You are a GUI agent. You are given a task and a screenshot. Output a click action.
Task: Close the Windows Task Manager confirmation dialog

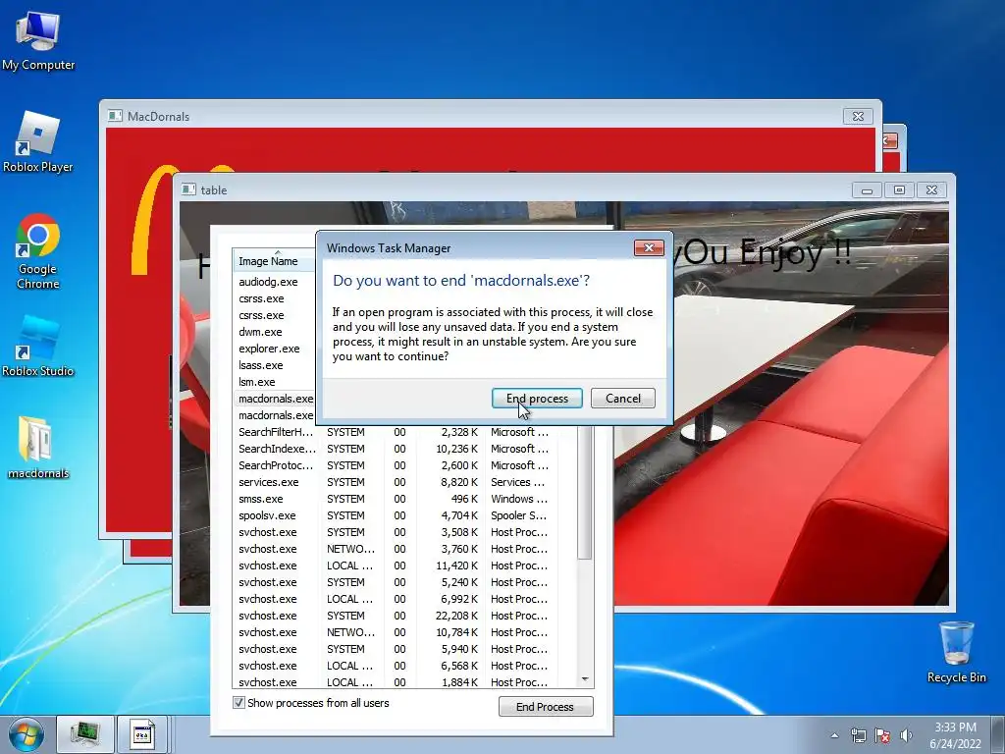tap(649, 248)
